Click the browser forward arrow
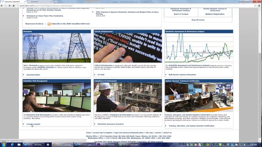The height and width of the screenshot is (147, 262). click(6, 6)
